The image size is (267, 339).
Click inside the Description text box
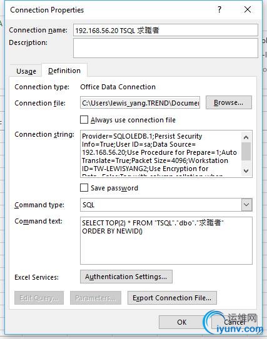[x=166, y=48]
